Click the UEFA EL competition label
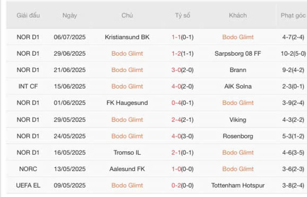307x197 pixels. coord(28,186)
